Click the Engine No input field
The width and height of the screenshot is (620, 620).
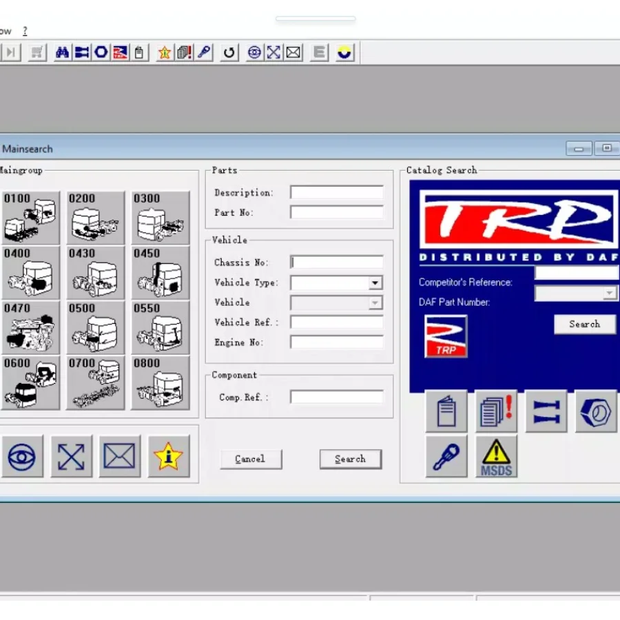pos(336,342)
